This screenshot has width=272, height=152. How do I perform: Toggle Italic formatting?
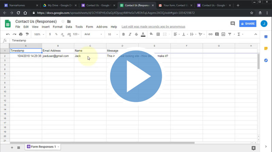(x=130, y=34)
